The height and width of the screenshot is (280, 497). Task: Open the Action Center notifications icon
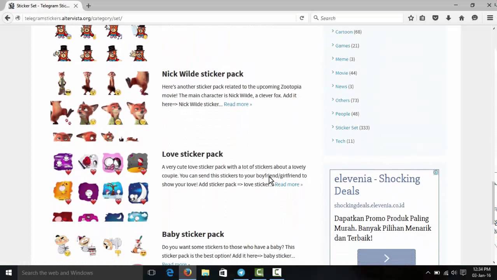click(463, 273)
